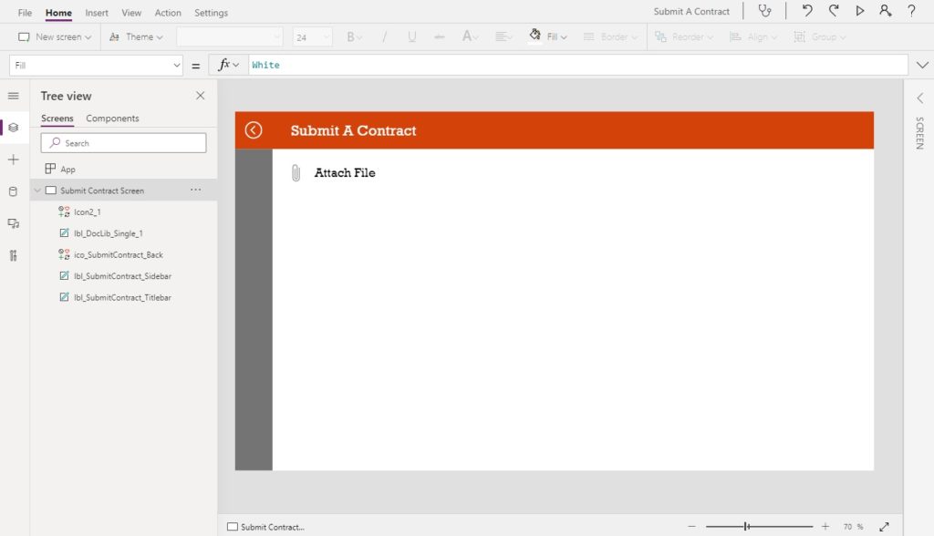Open Advanced tools from the left rail
This screenshot has width=934, height=536.
click(13, 256)
